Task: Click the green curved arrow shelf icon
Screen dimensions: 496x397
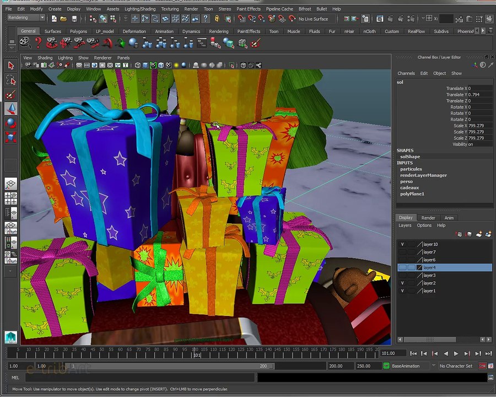Action: tap(120, 43)
